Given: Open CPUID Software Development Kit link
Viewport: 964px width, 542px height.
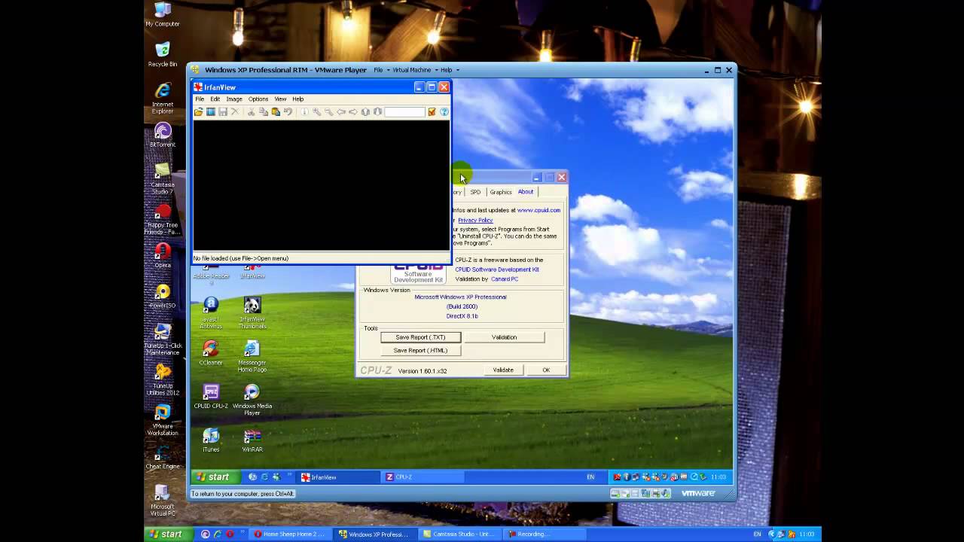Looking at the screenshot, I should click(x=497, y=269).
